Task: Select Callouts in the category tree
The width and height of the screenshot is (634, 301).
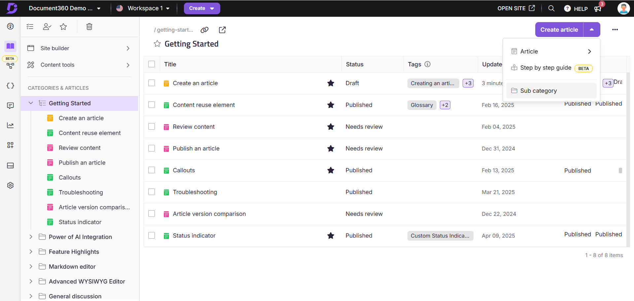Action: [70, 178]
